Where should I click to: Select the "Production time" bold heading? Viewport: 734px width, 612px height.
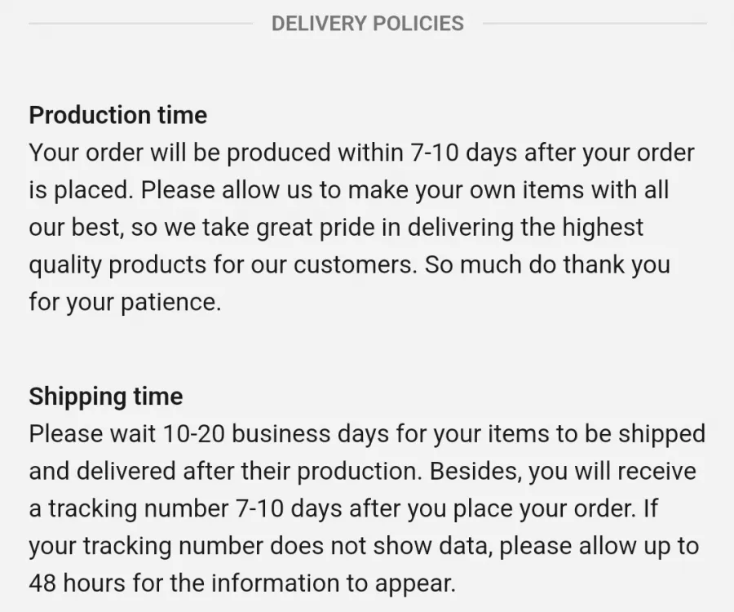118,115
